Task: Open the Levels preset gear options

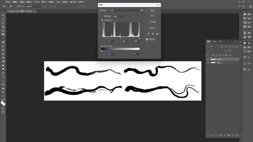Action: 142,10
